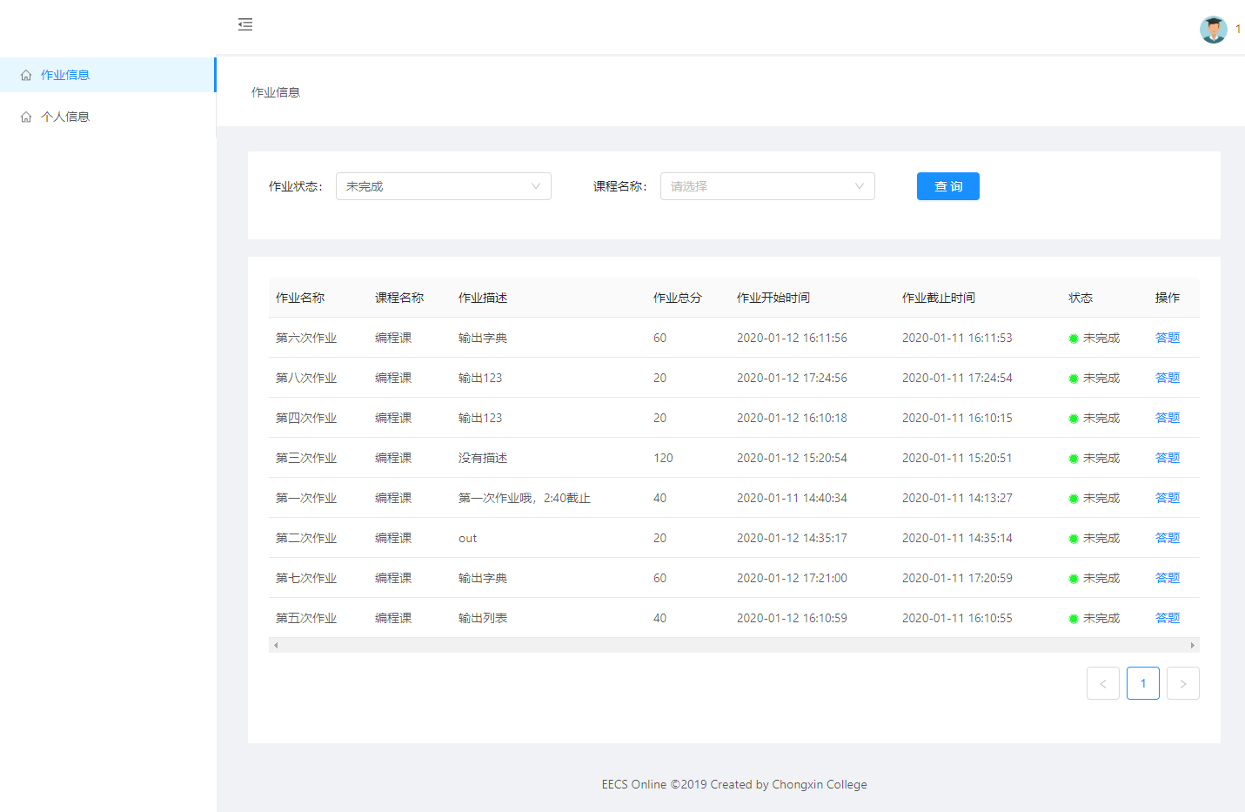This screenshot has height=812, width=1245.
Task: Click the username 1 beside the avatar
Action: click(x=1238, y=30)
